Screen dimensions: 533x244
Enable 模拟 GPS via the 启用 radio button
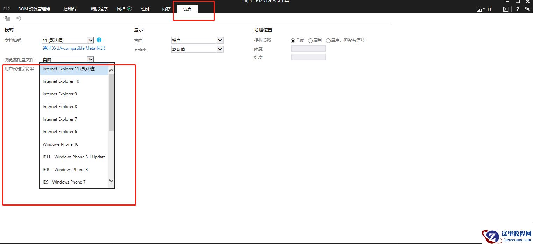tap(311, 40)
